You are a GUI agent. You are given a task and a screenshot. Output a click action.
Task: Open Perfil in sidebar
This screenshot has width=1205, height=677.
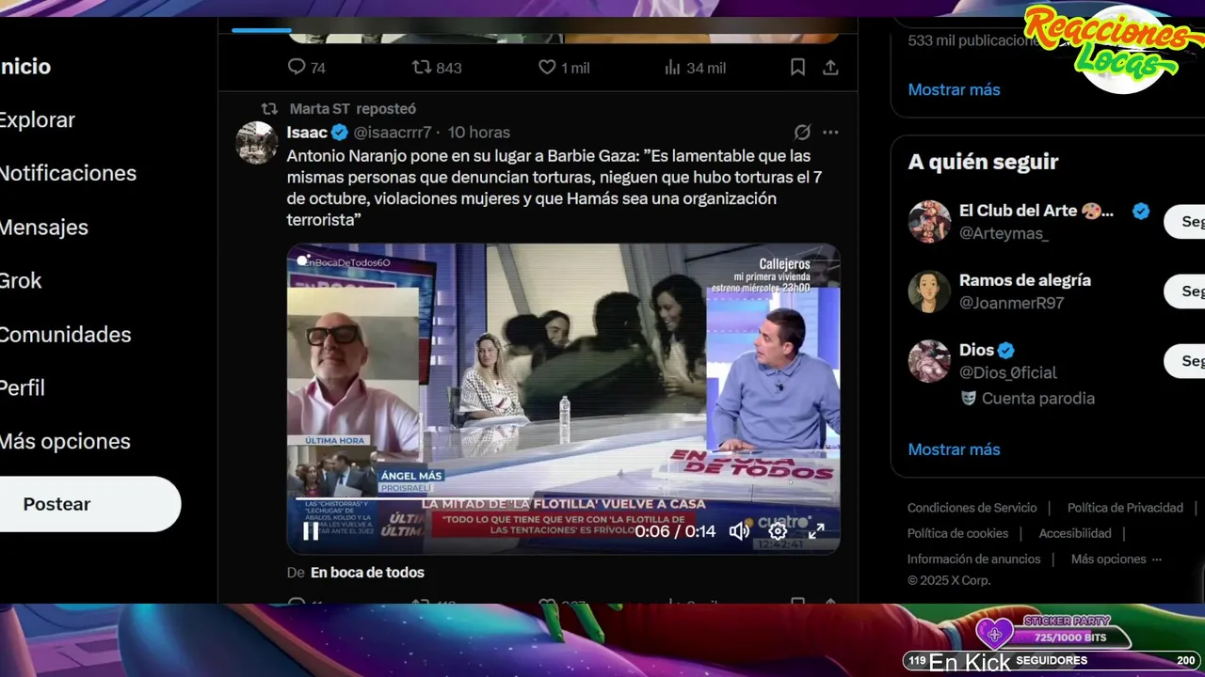coord(23,387)
